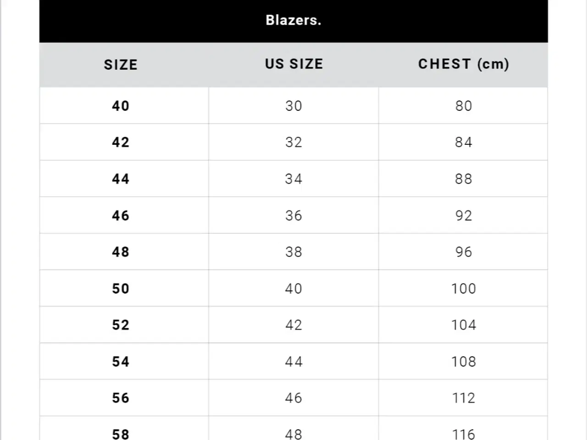Select US size 34 cell
587x440 pixels.
[294, 179]
